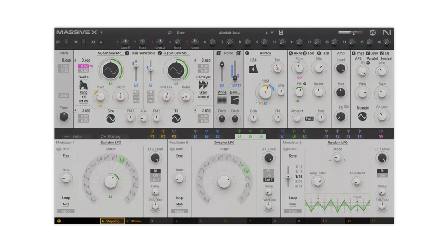
Task: Toggle Mono in Modulator 6
Action: click(293, 211)
